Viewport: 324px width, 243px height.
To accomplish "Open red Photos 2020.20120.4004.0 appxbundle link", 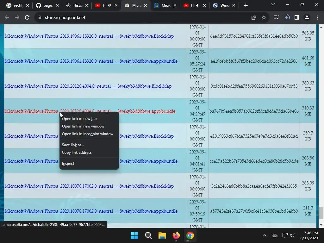I will tap(90, 111).
